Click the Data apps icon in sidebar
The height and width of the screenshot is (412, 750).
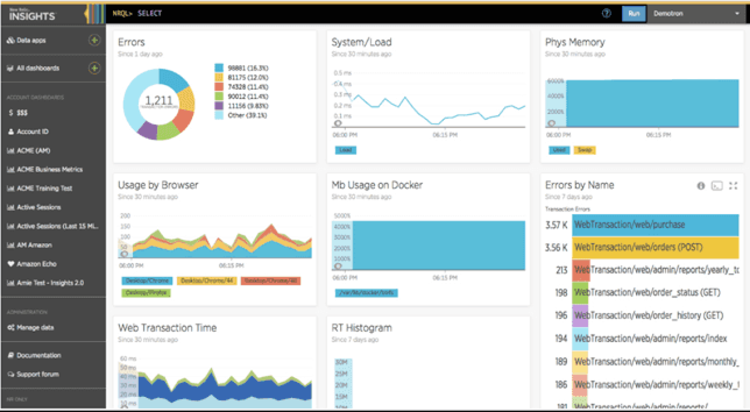9,40
